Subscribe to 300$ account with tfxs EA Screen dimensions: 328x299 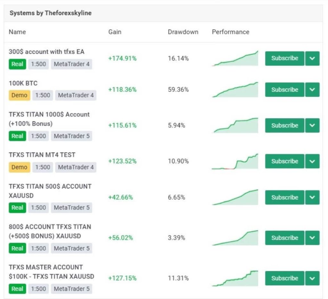[284, 58]
